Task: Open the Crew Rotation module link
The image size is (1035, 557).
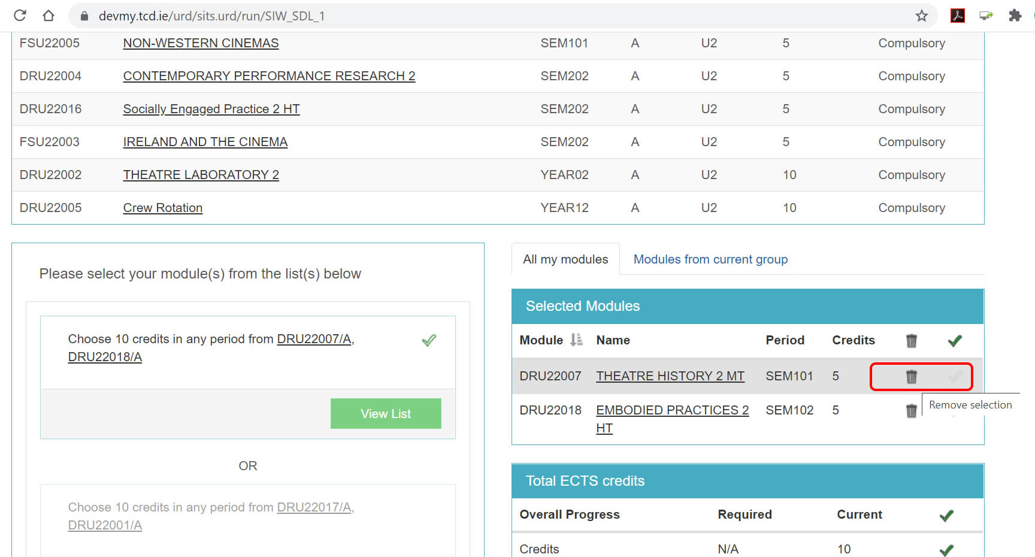Action: tap(163, 208)
